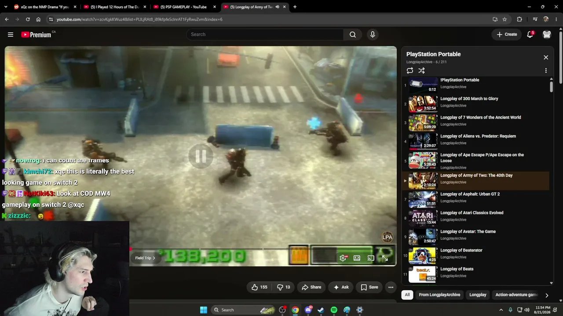Click the Create button

pos(507,34)
